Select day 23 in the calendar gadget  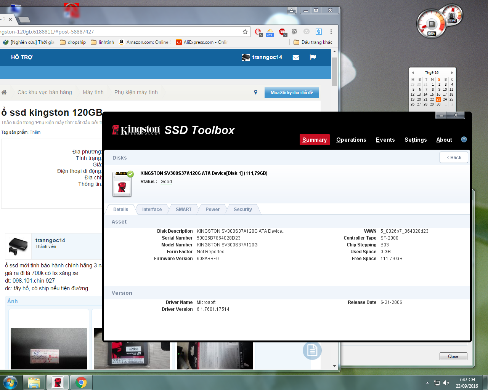click(438, 99)
